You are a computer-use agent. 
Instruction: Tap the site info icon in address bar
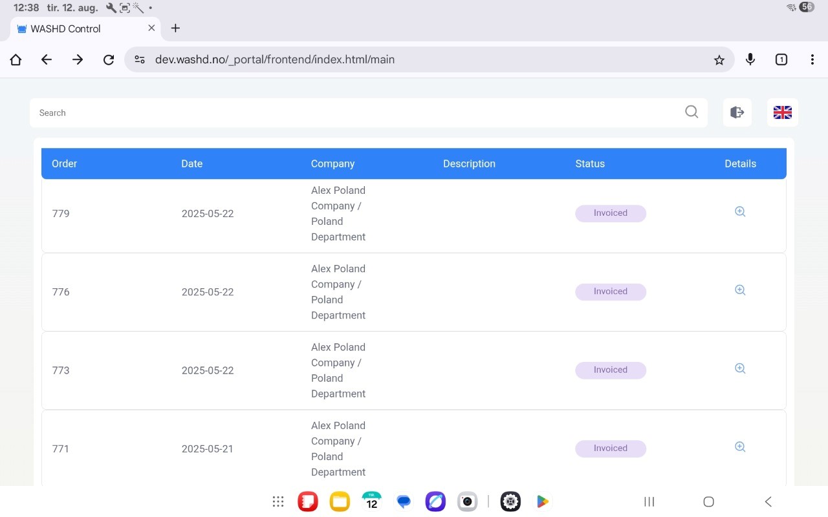coord(140,59)
